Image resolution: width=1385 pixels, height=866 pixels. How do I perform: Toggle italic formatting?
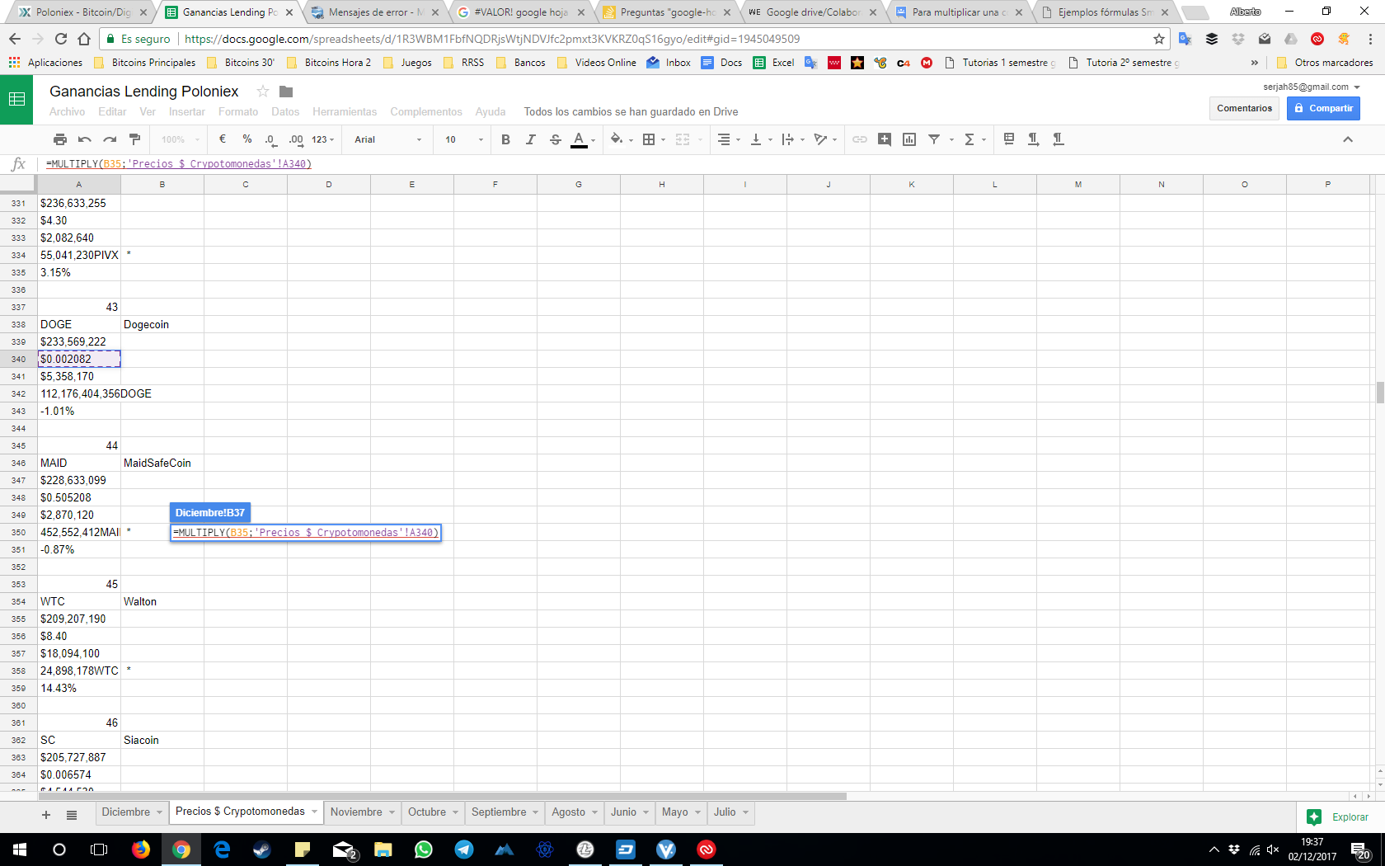point(530,139)
